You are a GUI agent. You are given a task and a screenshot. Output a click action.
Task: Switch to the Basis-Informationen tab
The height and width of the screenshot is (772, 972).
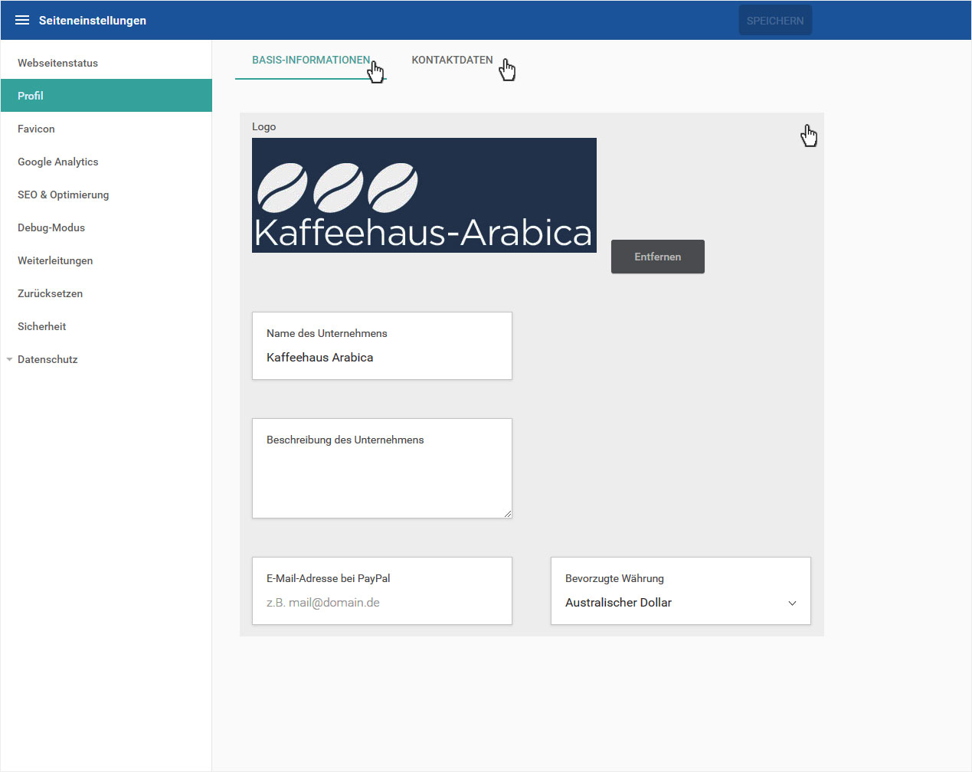point(311,60)
